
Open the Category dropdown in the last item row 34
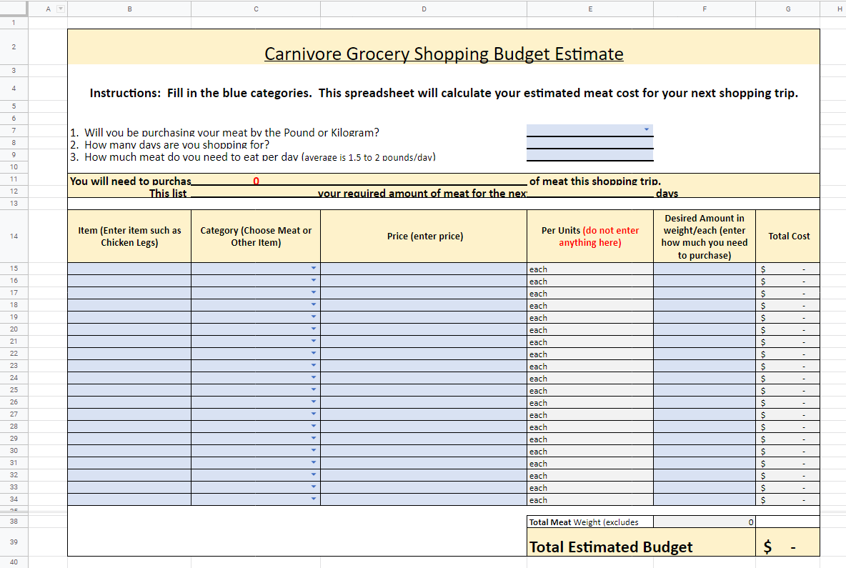313,499
